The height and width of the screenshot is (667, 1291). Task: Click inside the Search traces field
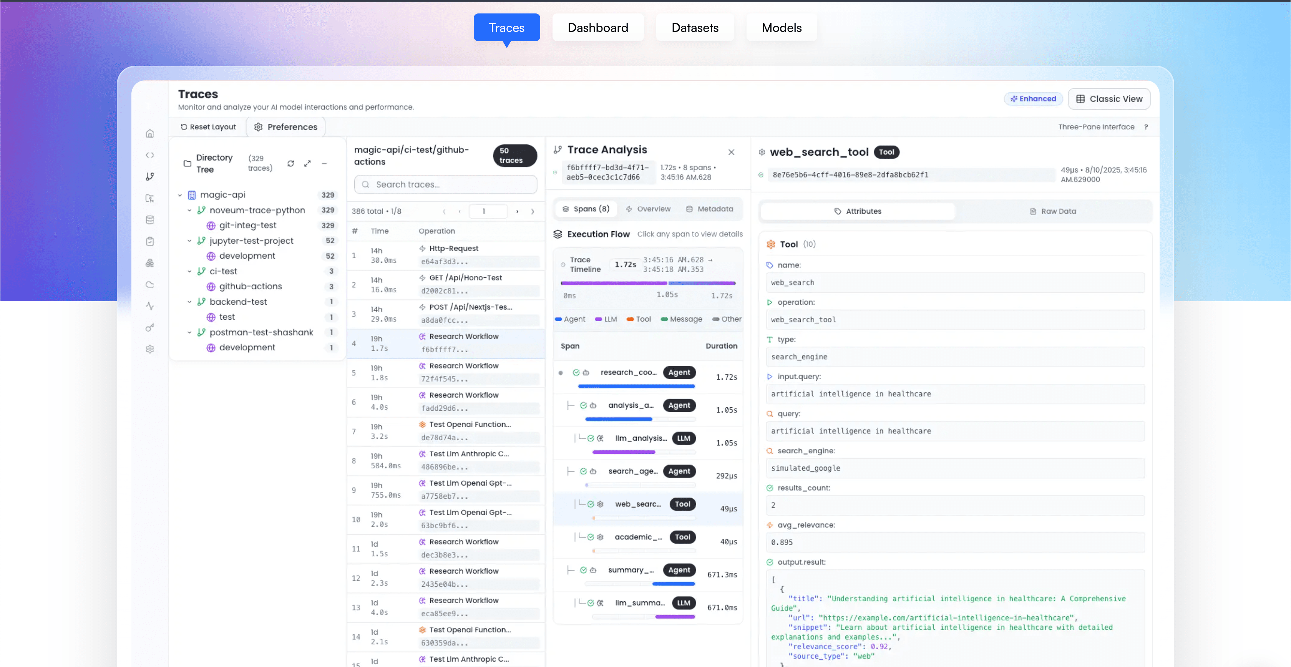[x=445, y=184]
